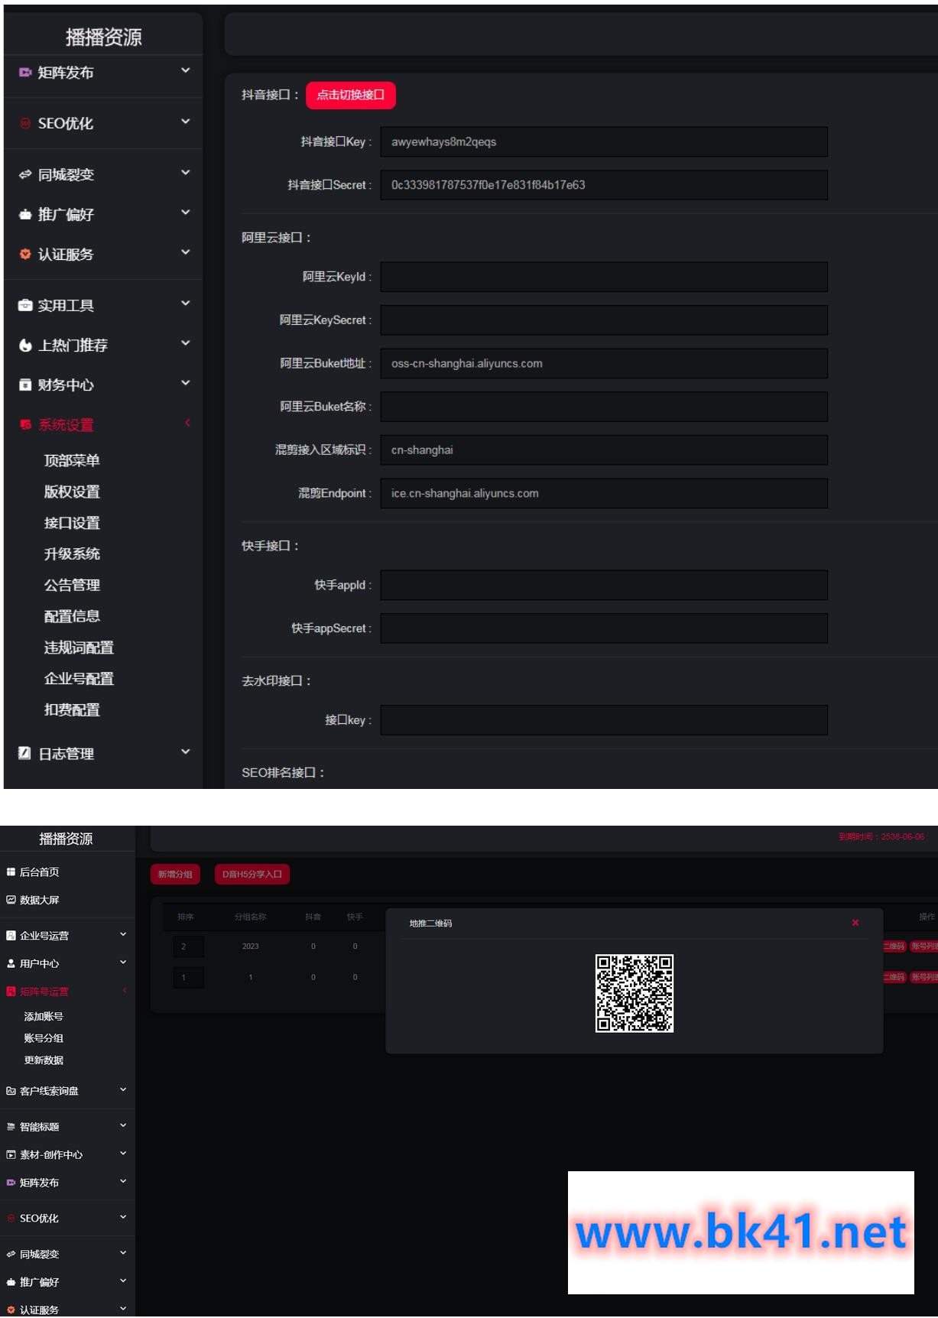Click the 素材-创作中心 icon
The width and height of the screenshot is (938, 1318).
click(11, 1154)
